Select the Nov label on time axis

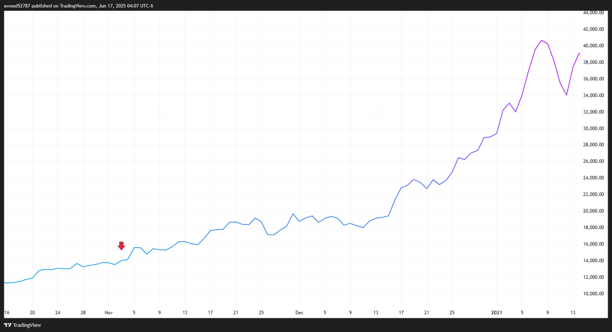click(109, 313)
